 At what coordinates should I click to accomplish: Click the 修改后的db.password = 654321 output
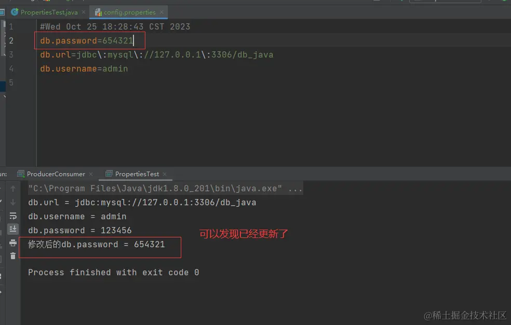click(97, 244)
